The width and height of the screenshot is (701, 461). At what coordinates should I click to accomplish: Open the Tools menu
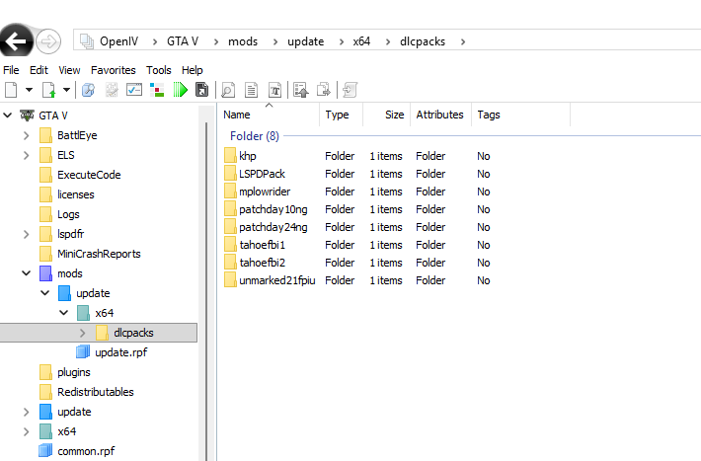(x=159, y=70)
